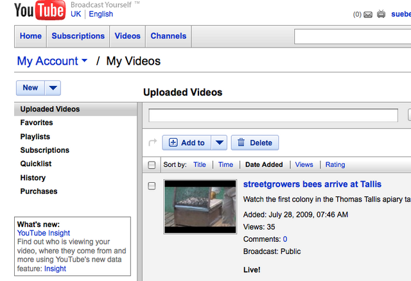This screenshot has height=281, width=411.
Task: Click the Insight link after feature:
Action: 55,269
